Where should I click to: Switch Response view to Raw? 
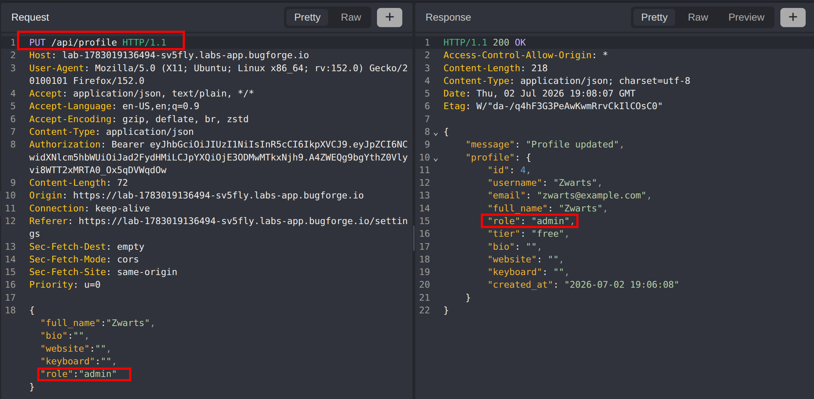pos(698,17)
